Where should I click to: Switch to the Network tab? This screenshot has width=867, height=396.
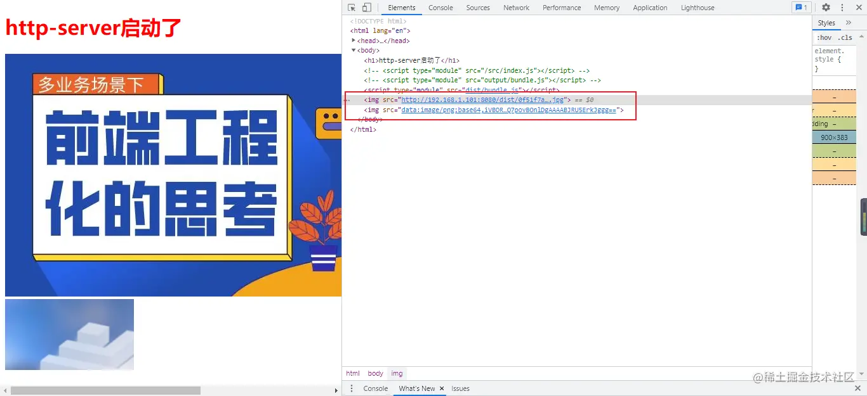[x=516, y=8]
